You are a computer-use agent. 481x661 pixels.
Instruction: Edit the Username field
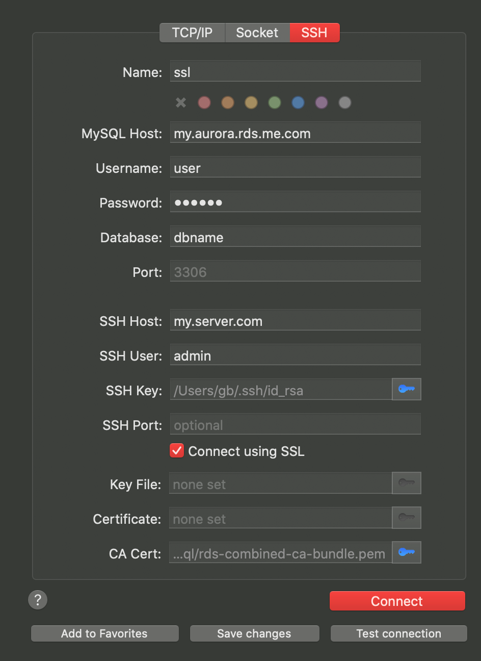click(295, 167)
